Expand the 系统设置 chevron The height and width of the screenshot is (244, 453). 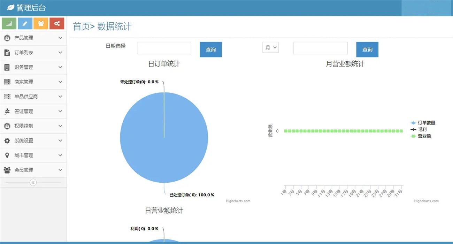[60, 140]
